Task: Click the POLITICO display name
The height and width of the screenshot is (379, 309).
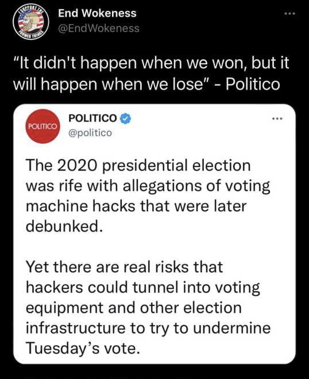Action: [92, 118]
